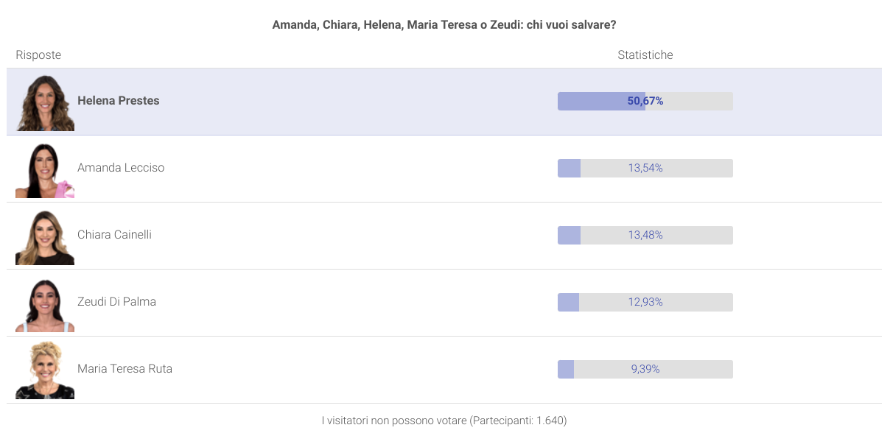Click Zeudi Di Palma's portrait photo
The height and width of the screenshot is (436, 890).
coord(45,303)
